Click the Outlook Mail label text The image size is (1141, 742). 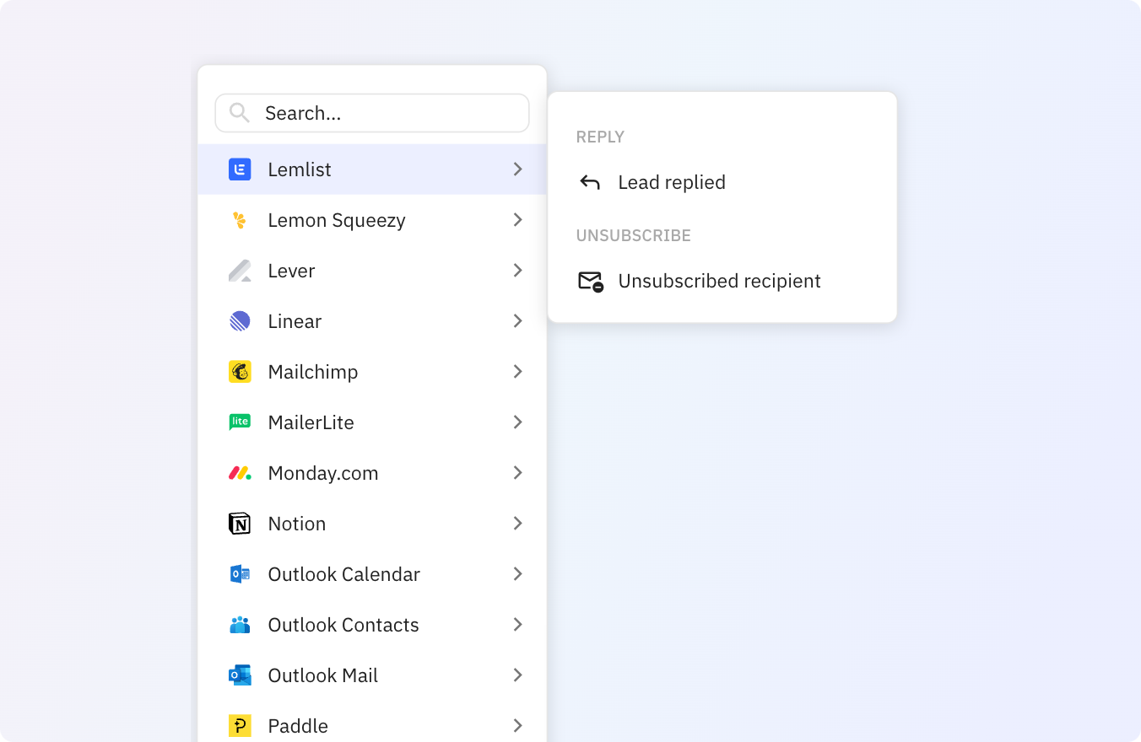point(322,675)
